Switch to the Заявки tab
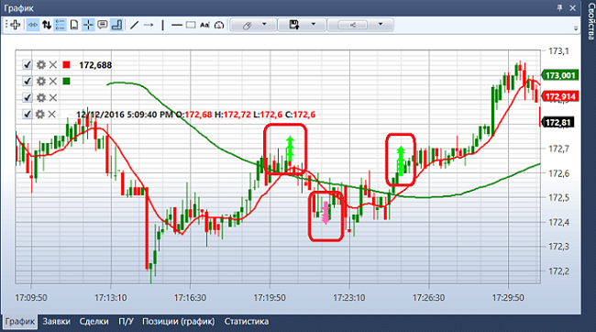Image resolution: width=596 pixels, height=332 pixels. pyautogui.click(x=56, y=322)
